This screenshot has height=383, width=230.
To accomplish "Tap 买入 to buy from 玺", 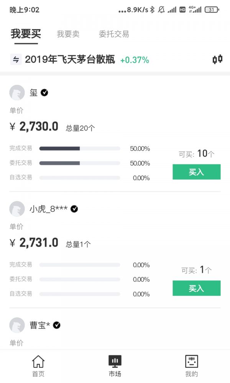I will (196, 172).
